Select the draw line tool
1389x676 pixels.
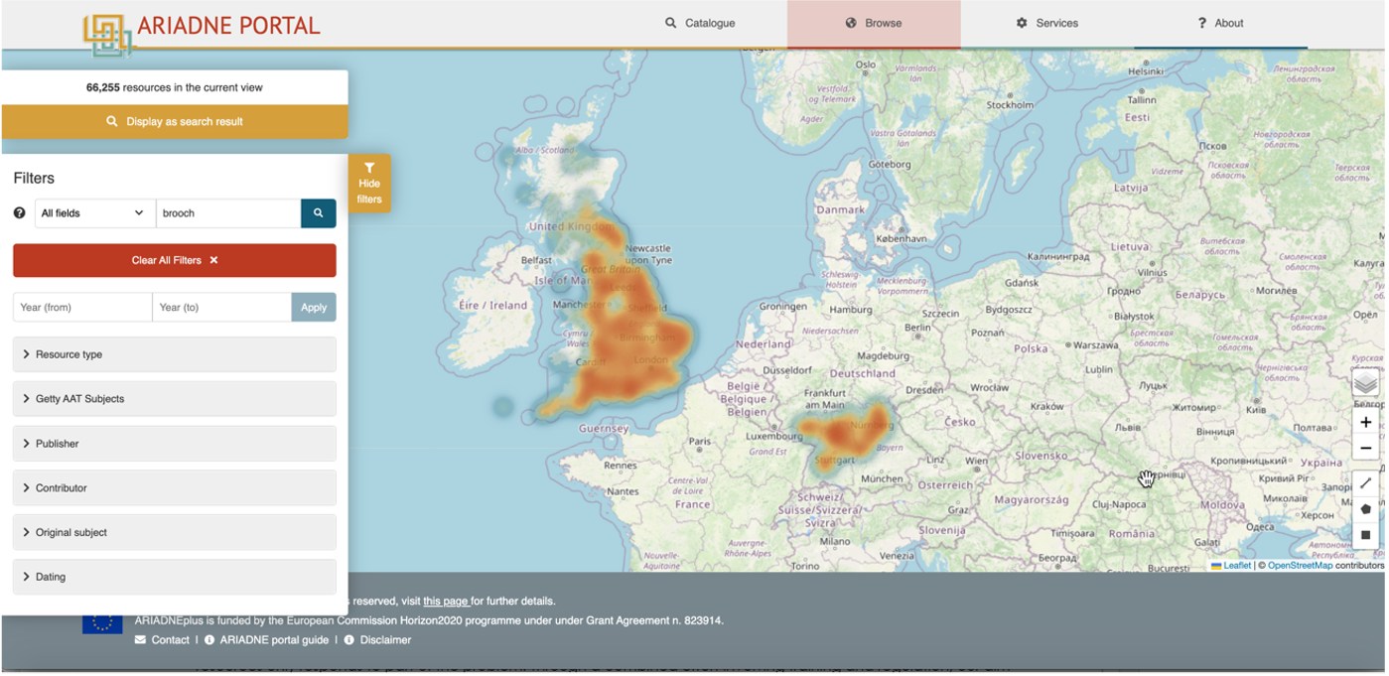[1365, 483]
